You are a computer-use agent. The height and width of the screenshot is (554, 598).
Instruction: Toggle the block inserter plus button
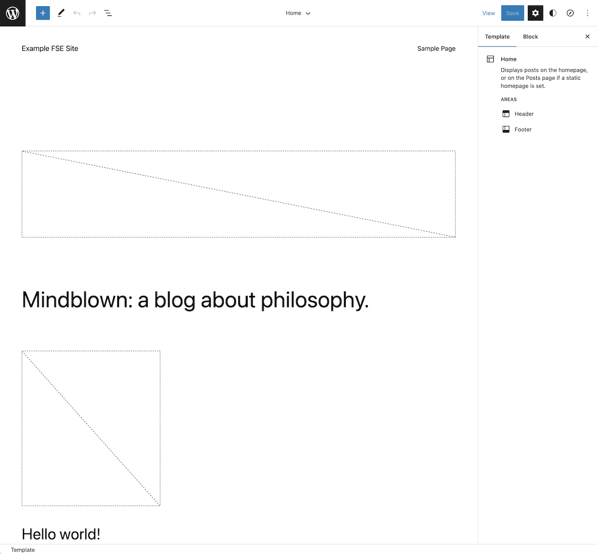click(43, 13)
